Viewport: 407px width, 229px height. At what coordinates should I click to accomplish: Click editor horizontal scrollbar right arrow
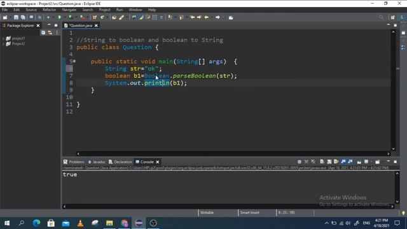[x=389, y=154]
